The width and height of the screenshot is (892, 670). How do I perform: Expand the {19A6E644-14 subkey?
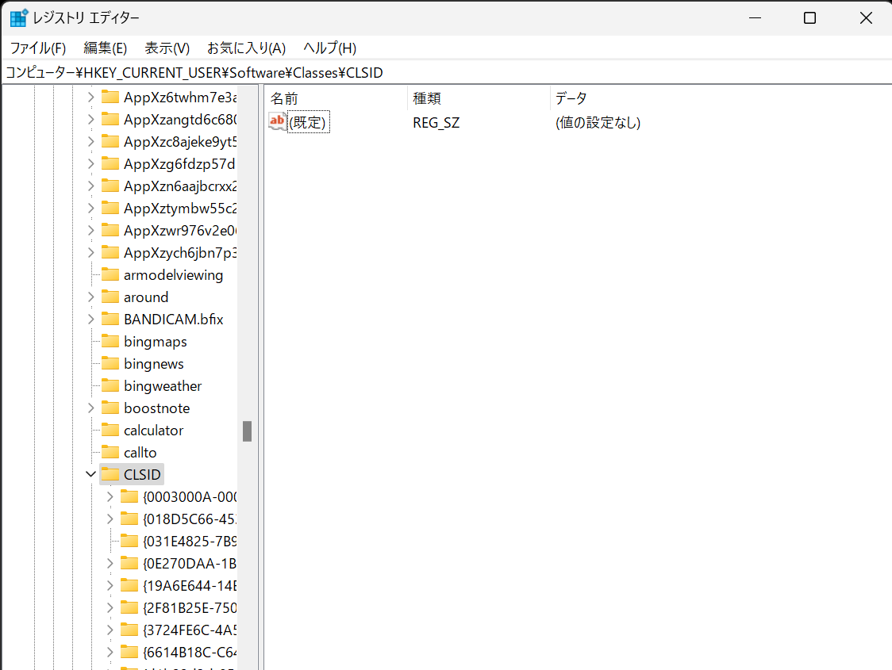click(x=110, y=585)
